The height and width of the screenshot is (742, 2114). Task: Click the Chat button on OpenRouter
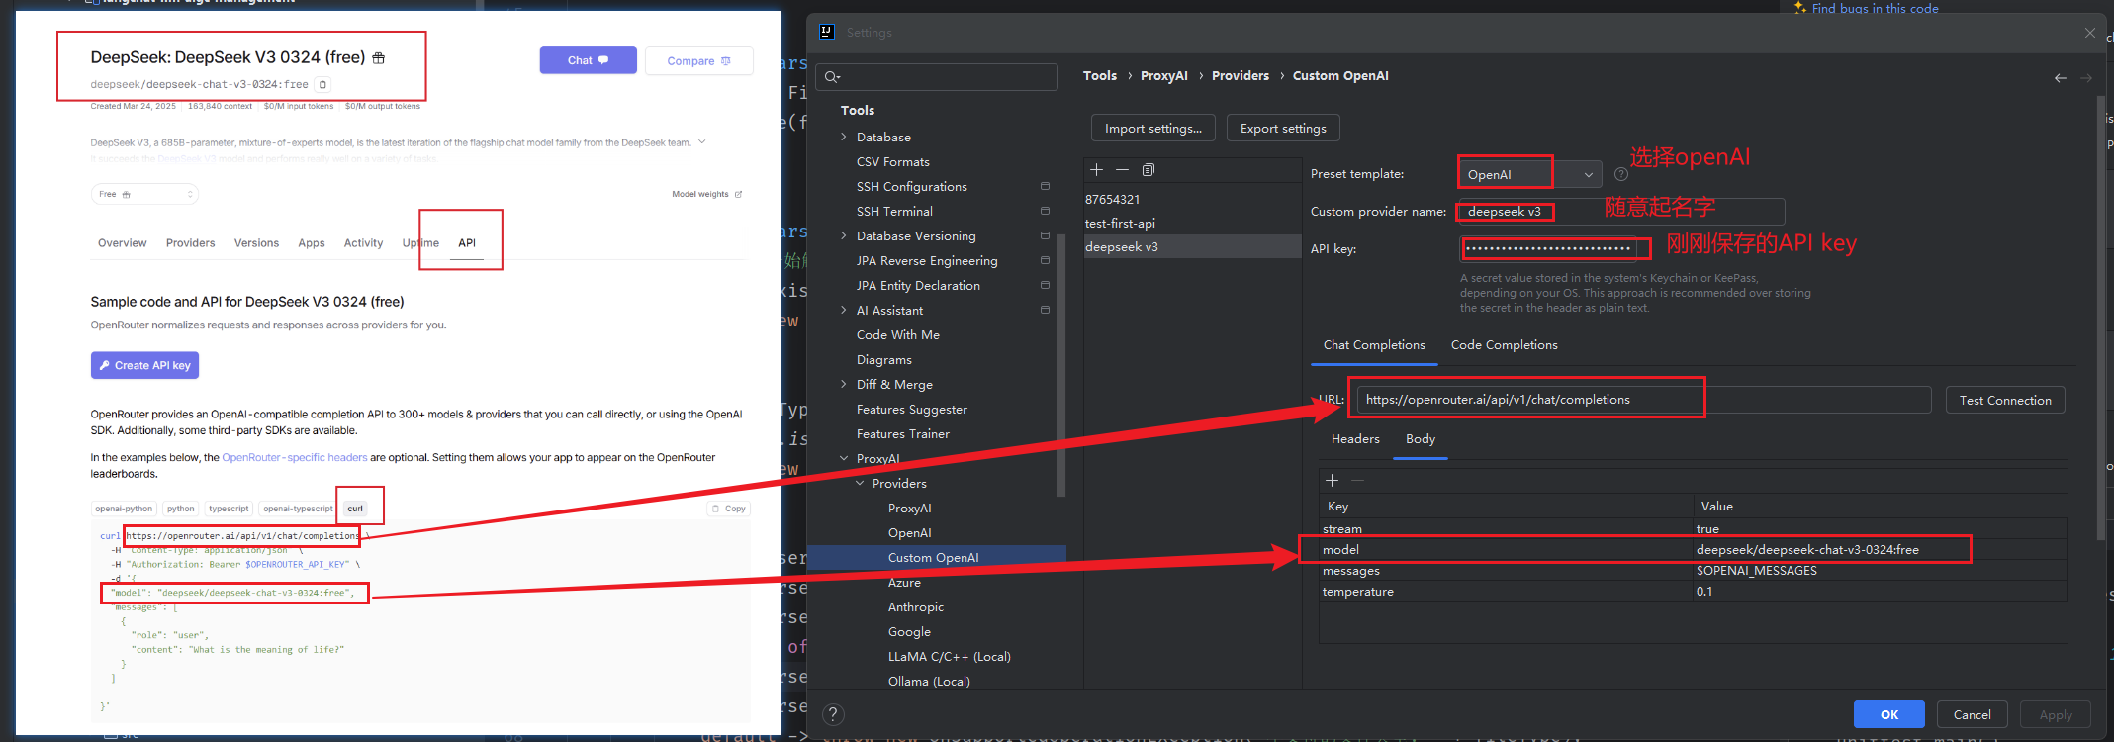[x=588, y=60]
